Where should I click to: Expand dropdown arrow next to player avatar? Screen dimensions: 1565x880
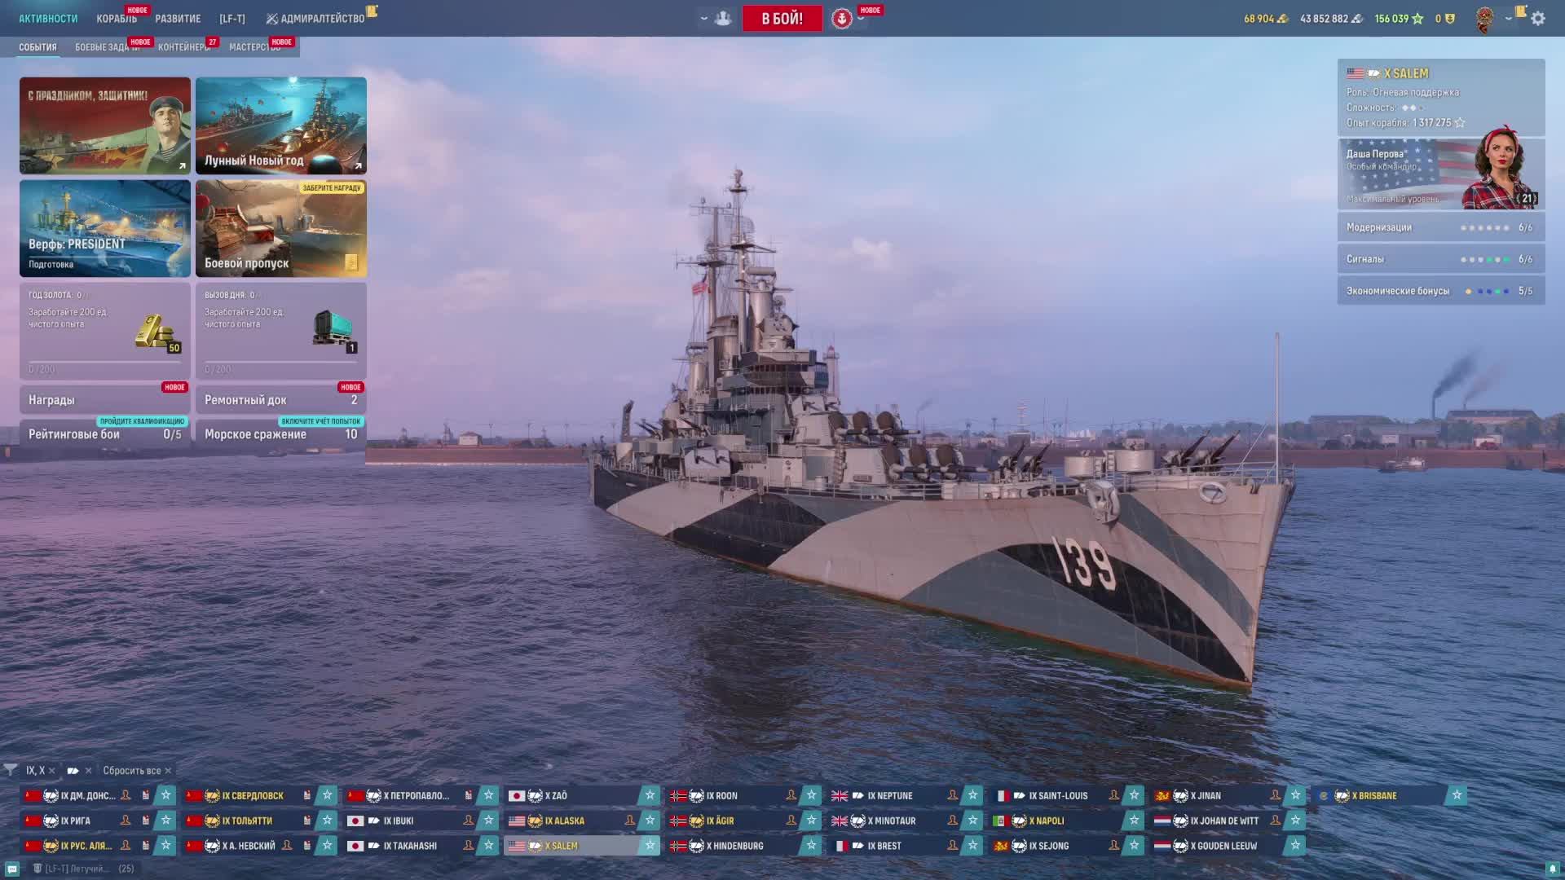coord(1509,19)
